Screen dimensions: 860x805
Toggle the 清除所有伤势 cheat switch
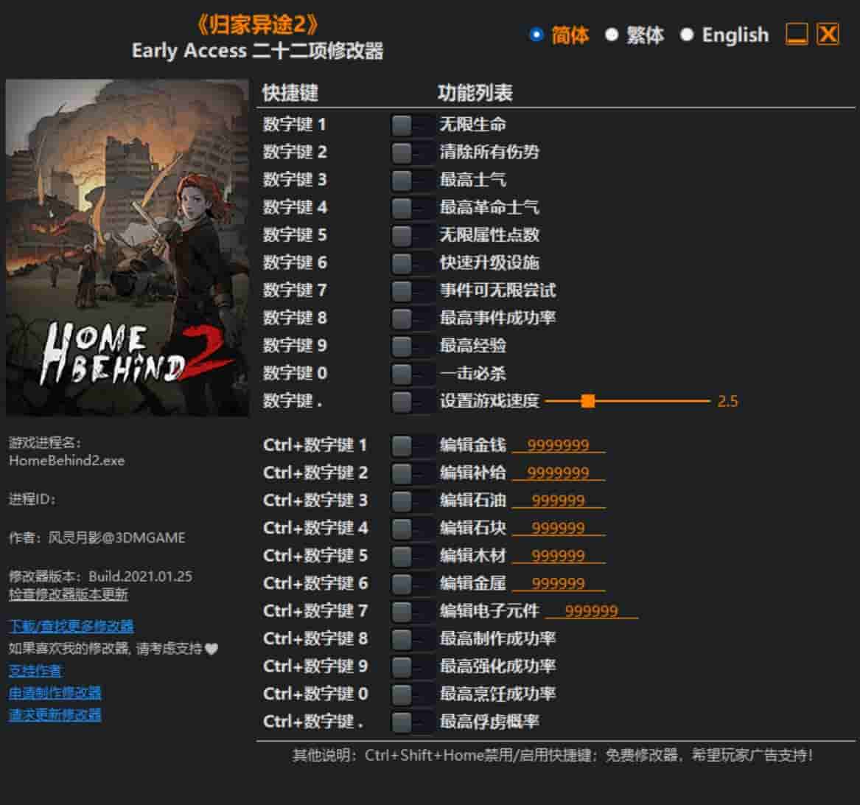[411, 153]
